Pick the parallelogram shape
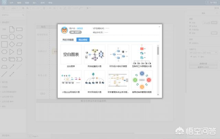220x139 pixels. click(19, 44)
